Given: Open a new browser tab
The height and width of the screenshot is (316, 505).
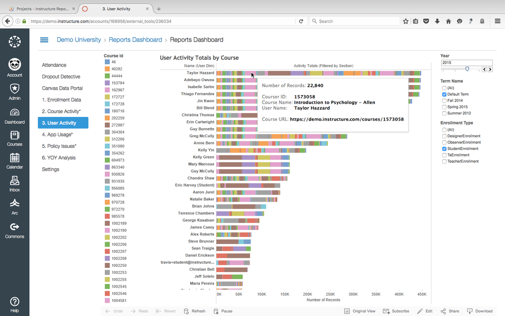Looking at the screenshot, I should (x=158, y=9).
